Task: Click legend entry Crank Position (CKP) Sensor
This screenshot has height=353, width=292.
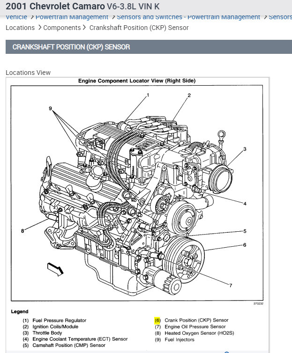Action: [x=196, y=320]
